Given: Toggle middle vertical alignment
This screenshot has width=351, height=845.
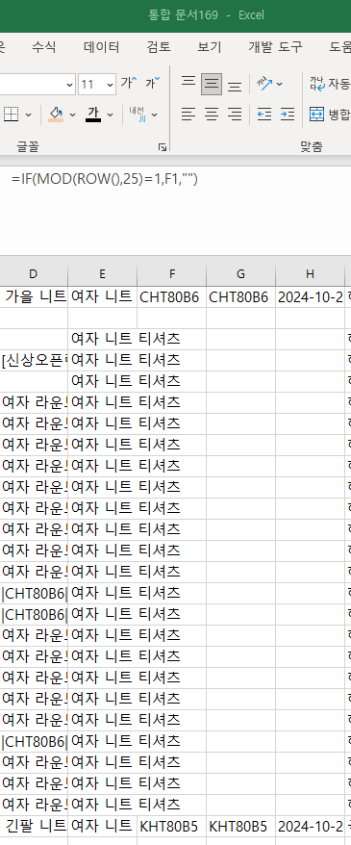Looking at the screenshot, I should 212,84.
